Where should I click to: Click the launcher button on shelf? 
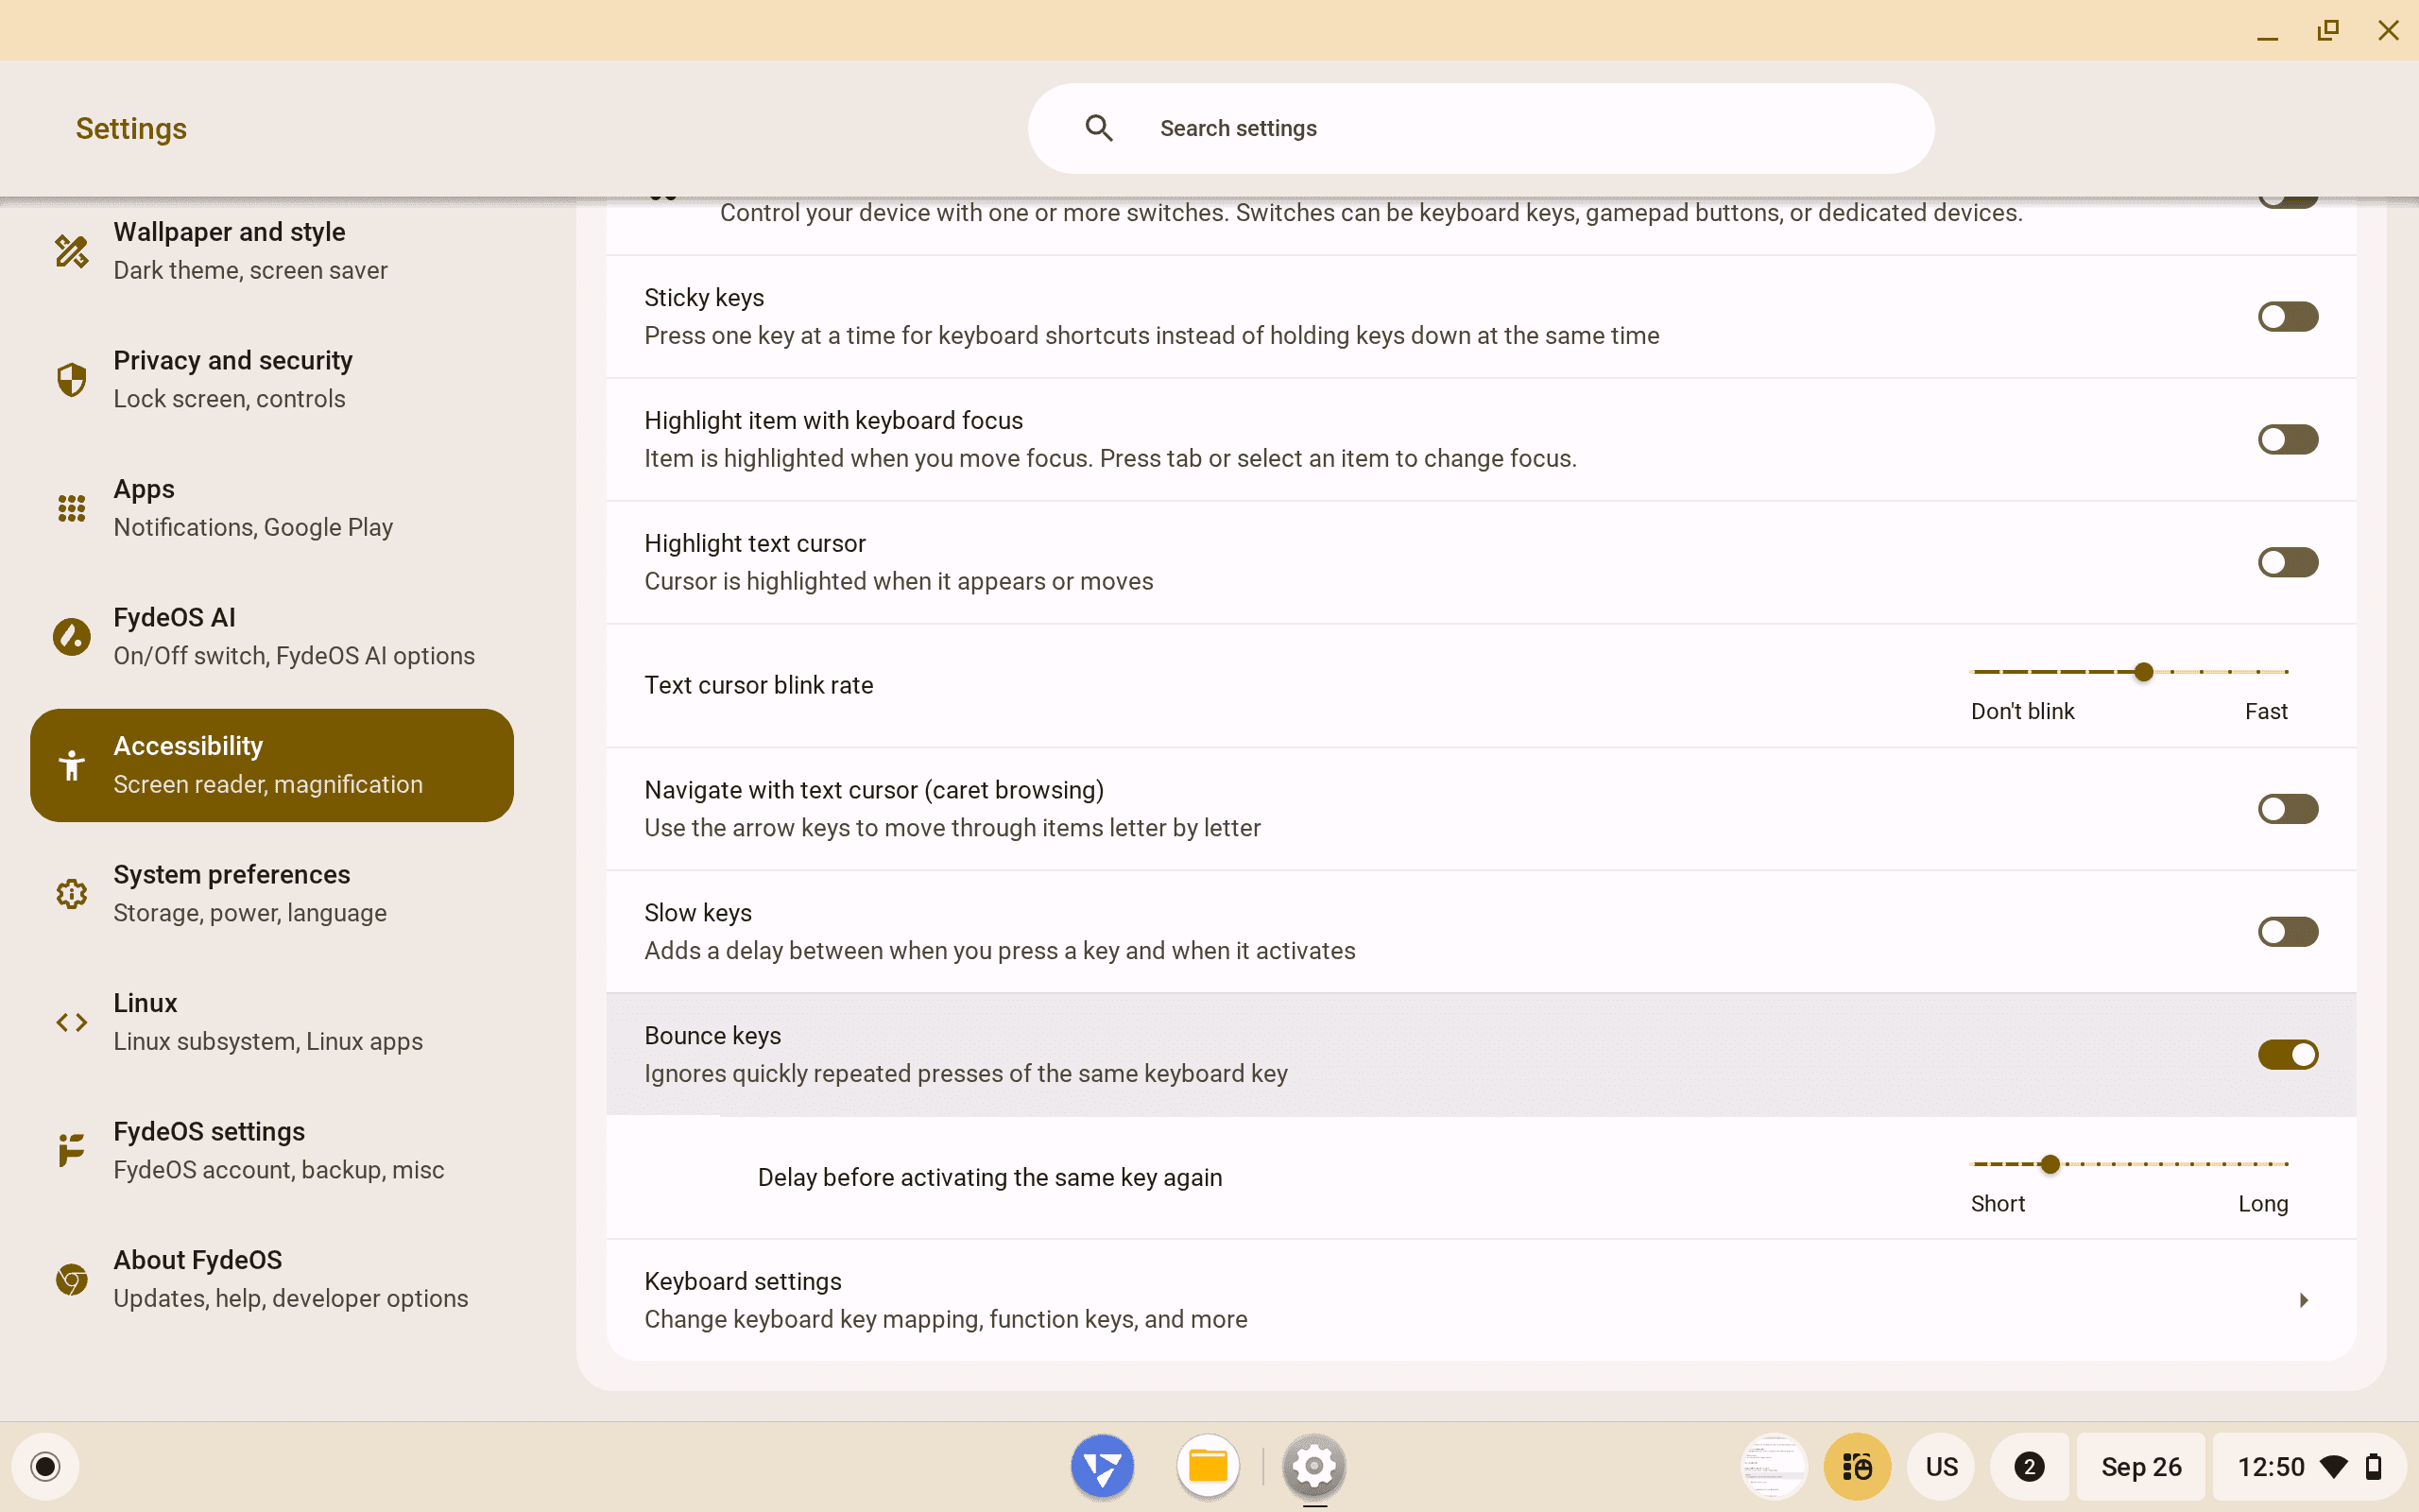point(45,1466)
